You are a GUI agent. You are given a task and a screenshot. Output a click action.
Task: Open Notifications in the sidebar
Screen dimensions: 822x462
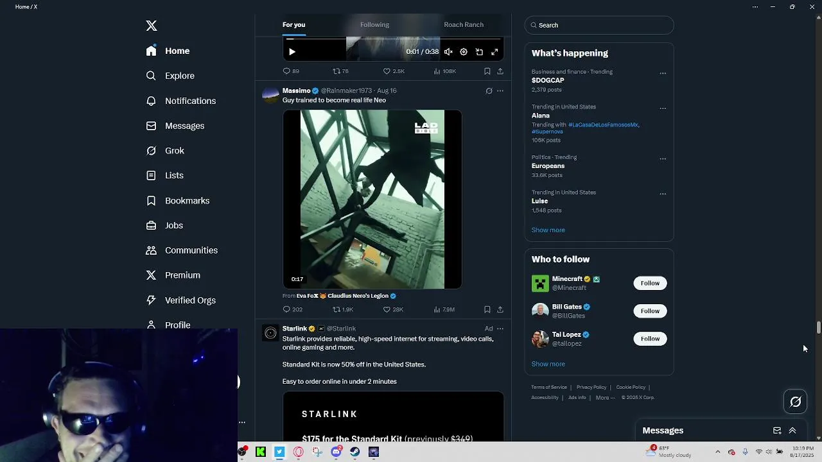(x=180, y=101)
